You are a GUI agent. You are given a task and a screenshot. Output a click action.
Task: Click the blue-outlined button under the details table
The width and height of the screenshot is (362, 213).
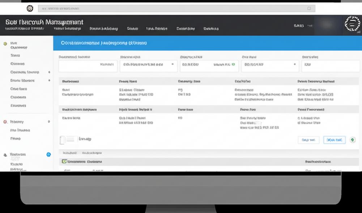click(334, 140)
